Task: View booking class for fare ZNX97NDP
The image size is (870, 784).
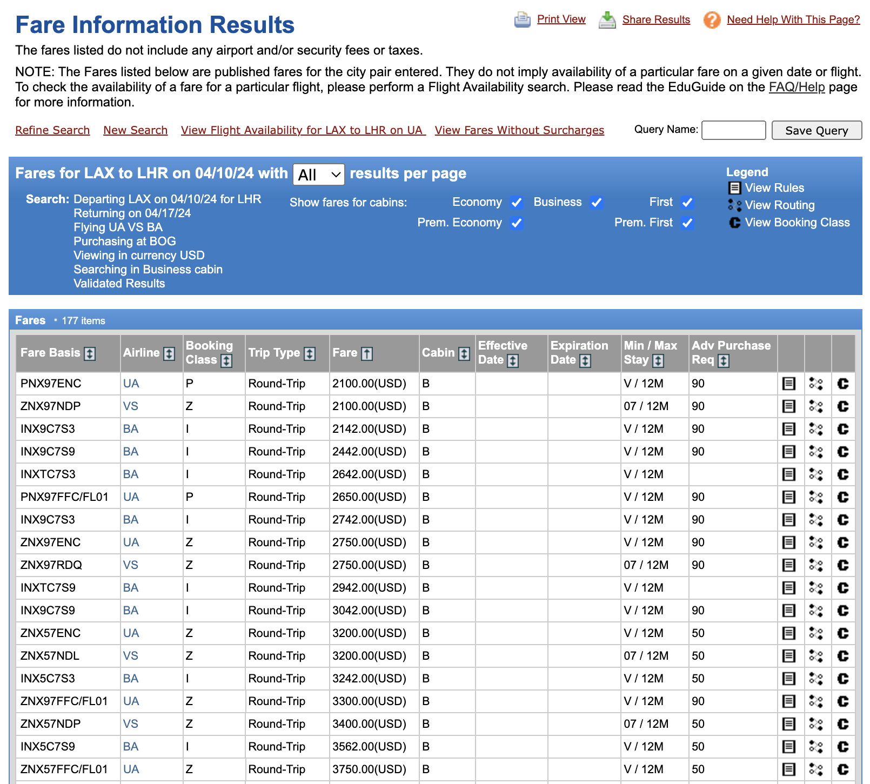Action: (x=843, y=406)
